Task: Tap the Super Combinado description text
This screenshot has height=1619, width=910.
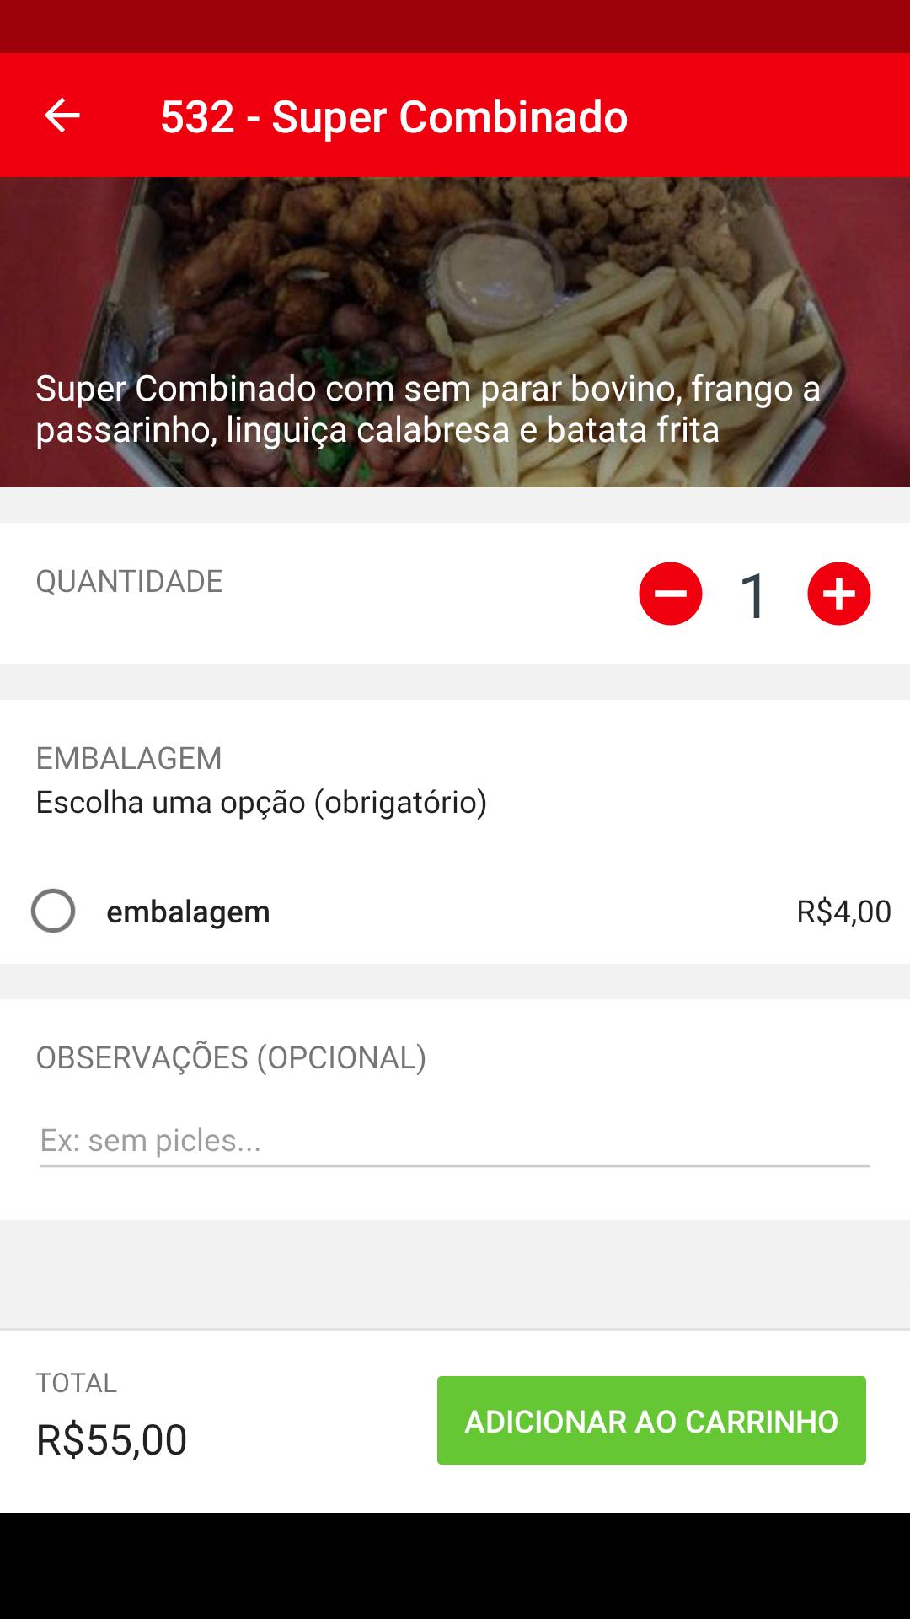Action: tap(428, 409)
